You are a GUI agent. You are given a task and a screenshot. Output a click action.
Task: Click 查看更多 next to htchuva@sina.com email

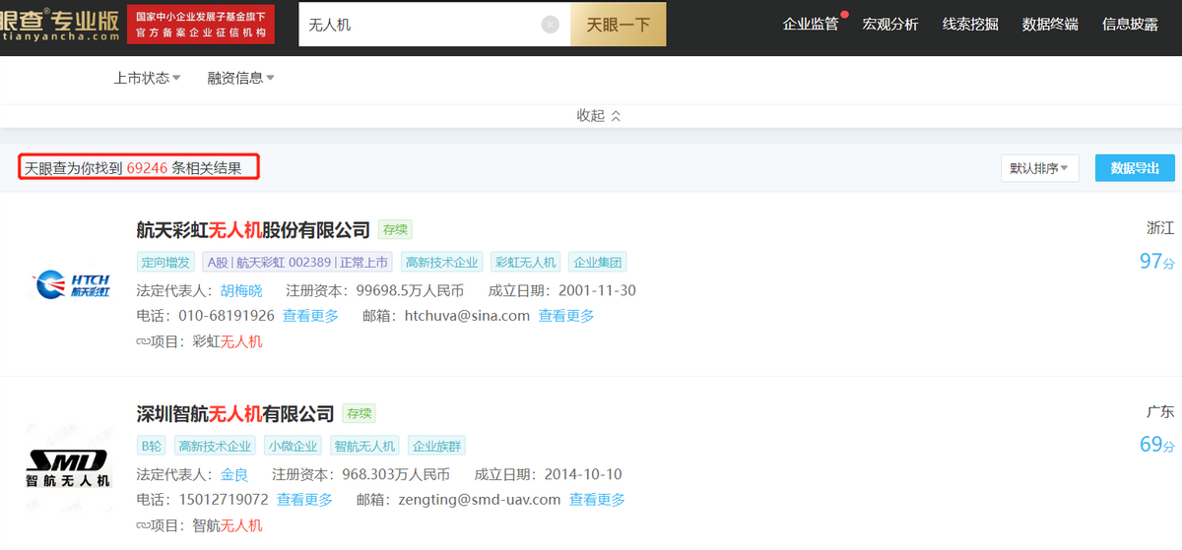(565, 316)
